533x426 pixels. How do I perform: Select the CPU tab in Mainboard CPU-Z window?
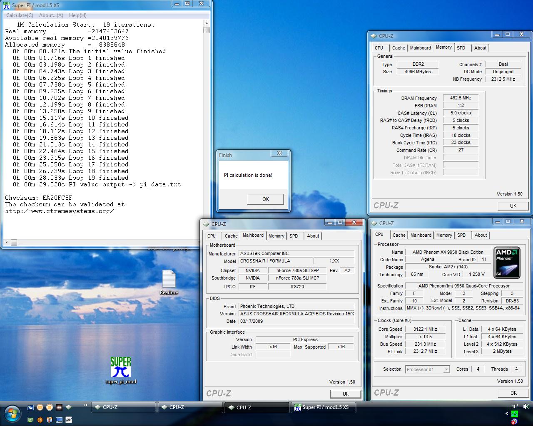click(212, 236)
